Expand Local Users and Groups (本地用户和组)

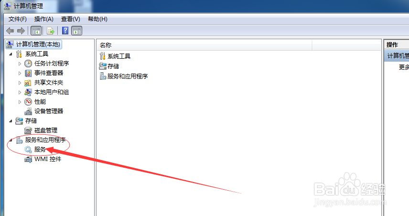[x=20, y=92]
